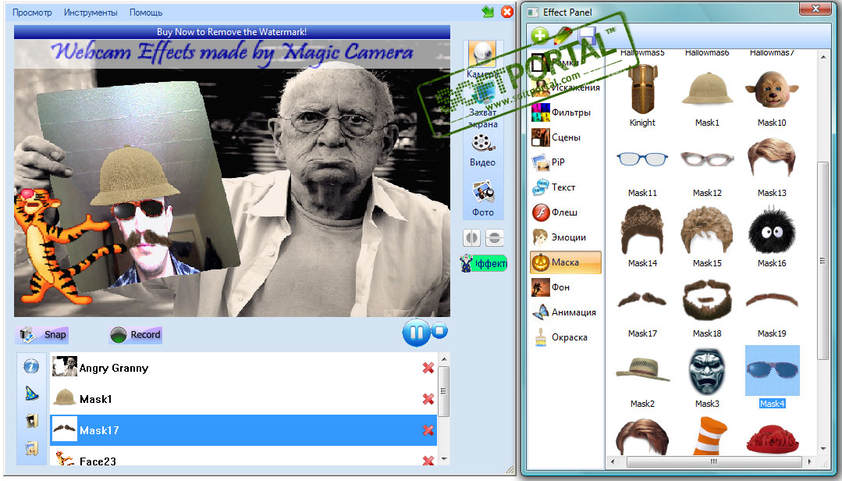Click the Snap button
Image resolution: width=842 pixels, height=481 pixels.
(x=42, y=335)
